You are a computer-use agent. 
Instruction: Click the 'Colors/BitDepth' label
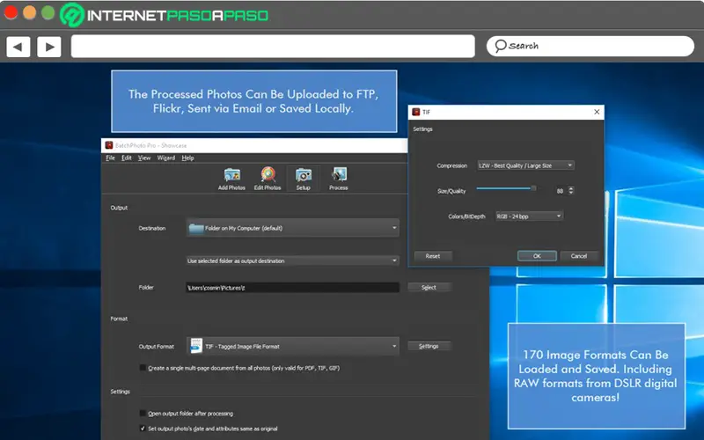466,216
